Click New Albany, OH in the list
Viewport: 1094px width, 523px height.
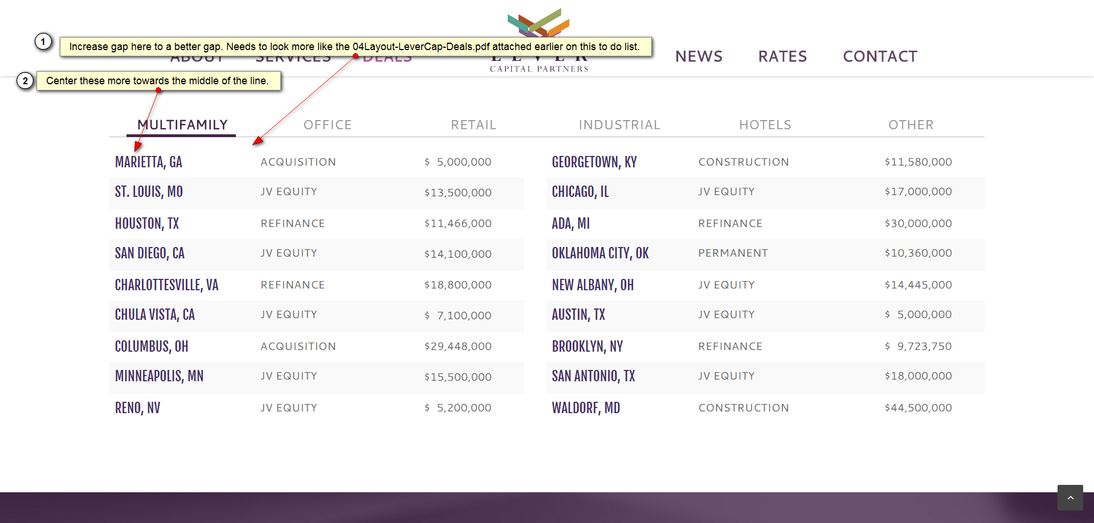point(593,285)
